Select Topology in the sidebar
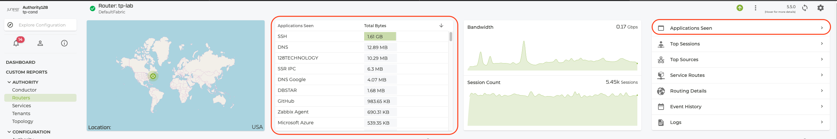 23,121
